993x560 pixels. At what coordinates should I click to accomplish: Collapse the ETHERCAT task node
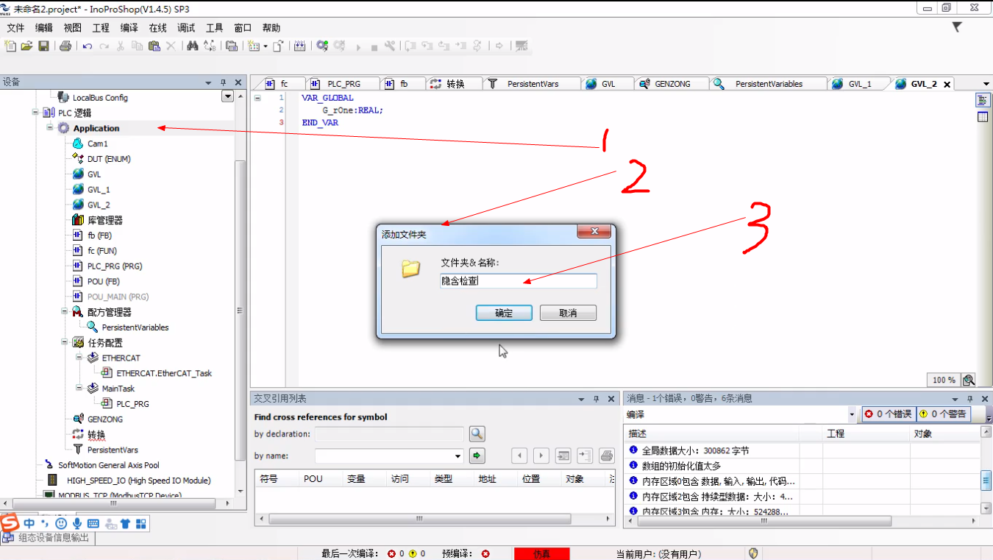[79, 358]
